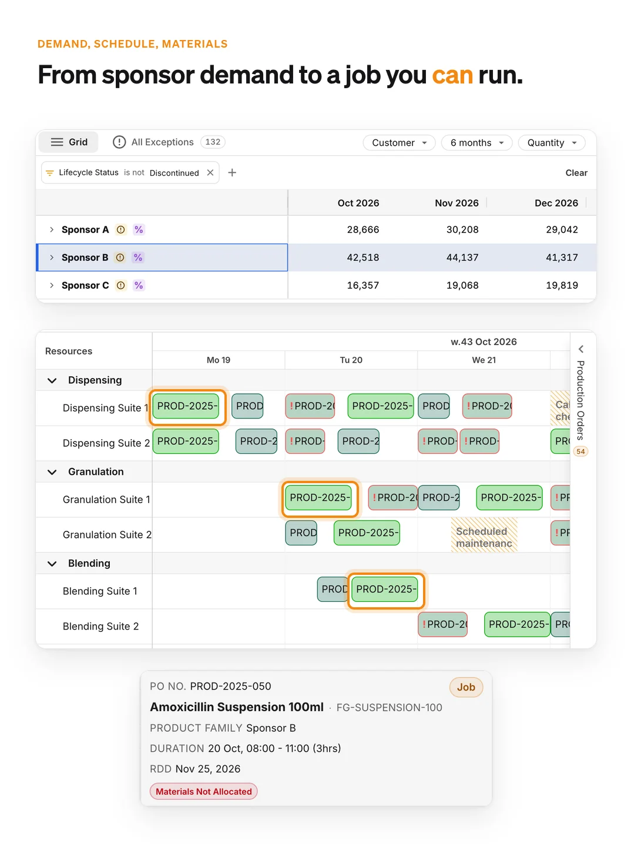Viewport: 631px width, 850px height.
Task: Switch to the Grid view tab
Action: [69, 142]
